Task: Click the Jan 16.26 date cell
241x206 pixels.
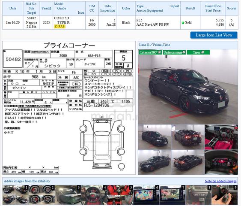Action: click(13, 22)
